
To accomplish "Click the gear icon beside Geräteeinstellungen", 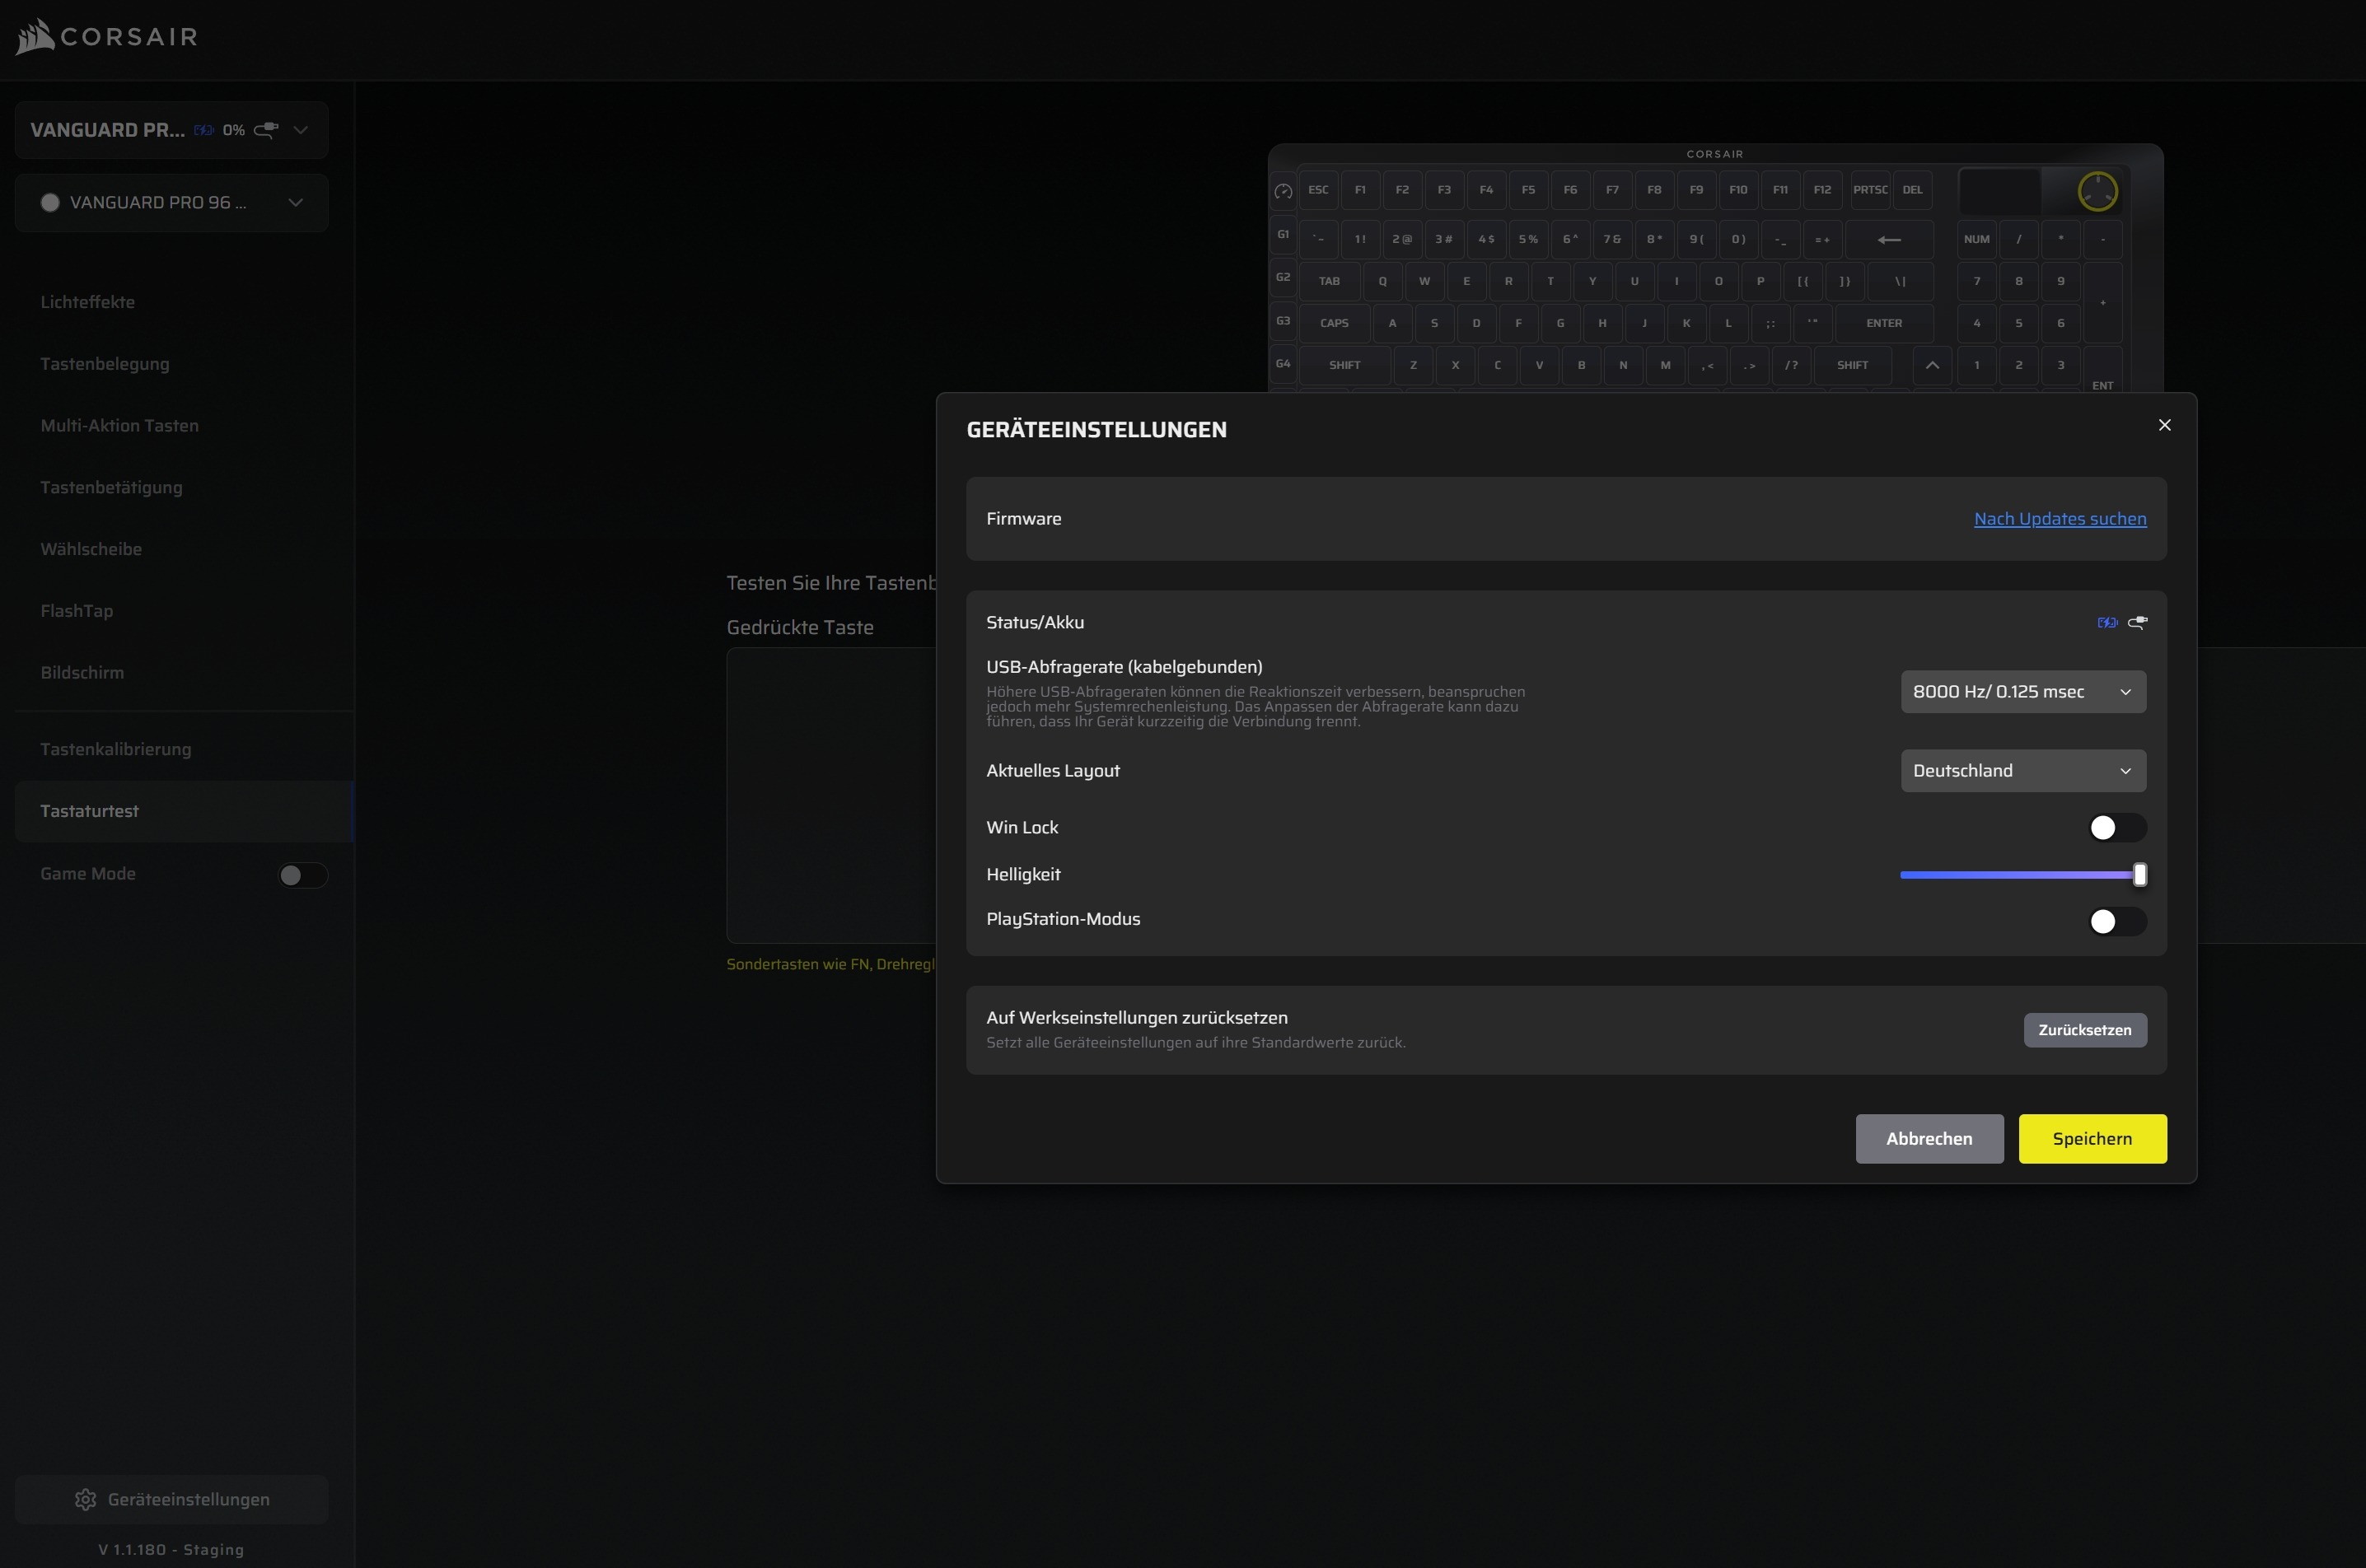I will [x=86, y=1499].
